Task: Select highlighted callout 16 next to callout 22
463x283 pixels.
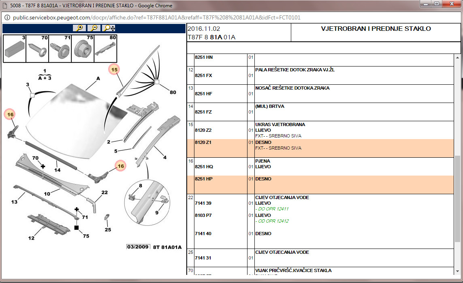Action: tap(121, 166)
